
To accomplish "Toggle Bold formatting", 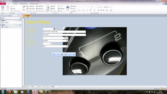I will pos(79,10).
